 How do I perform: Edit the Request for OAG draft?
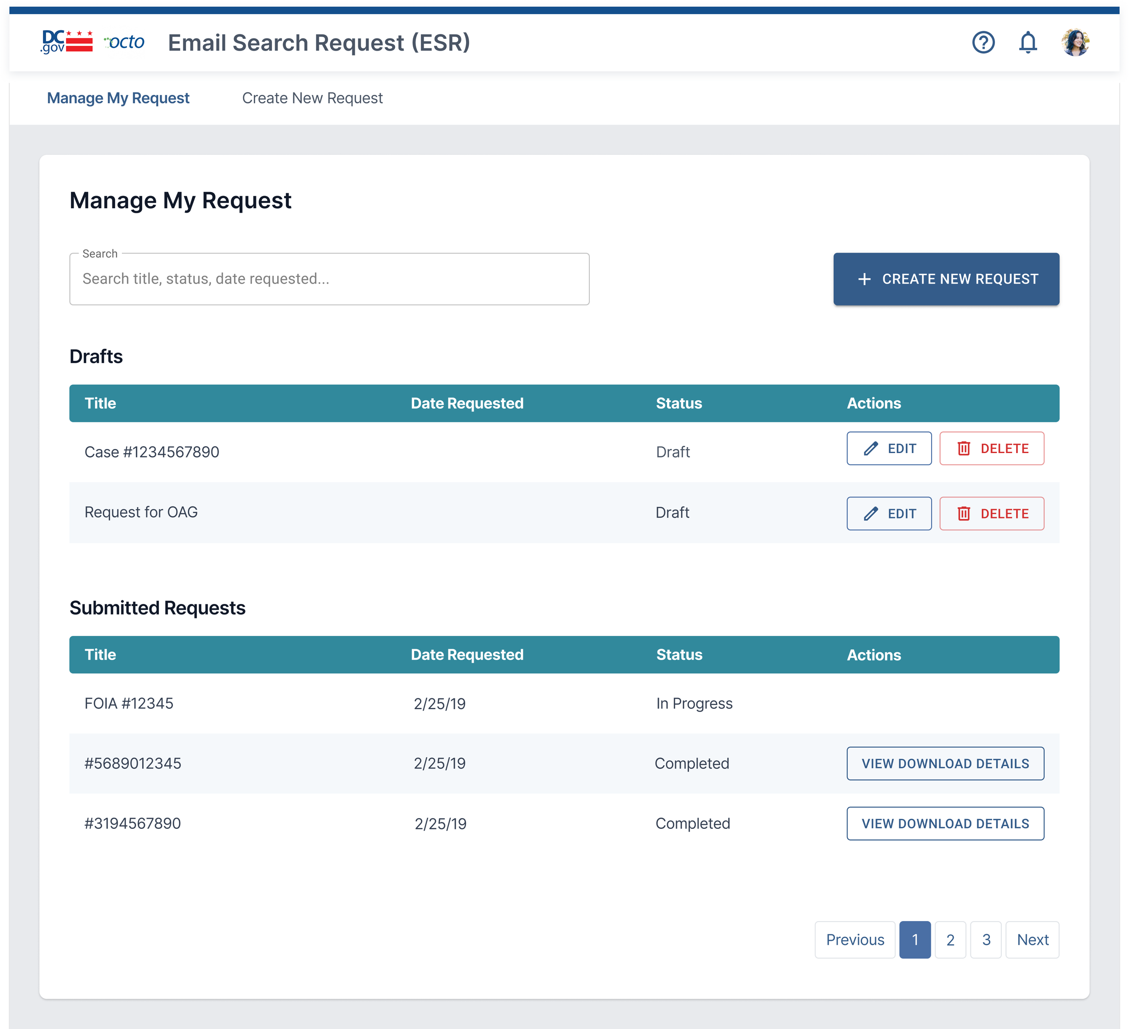pyautogui.click(x=889, y=514)
